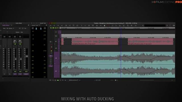Click the loop icon in Audio Mixer toolbar
Screen dimensions: 182x102
[22, 28]
